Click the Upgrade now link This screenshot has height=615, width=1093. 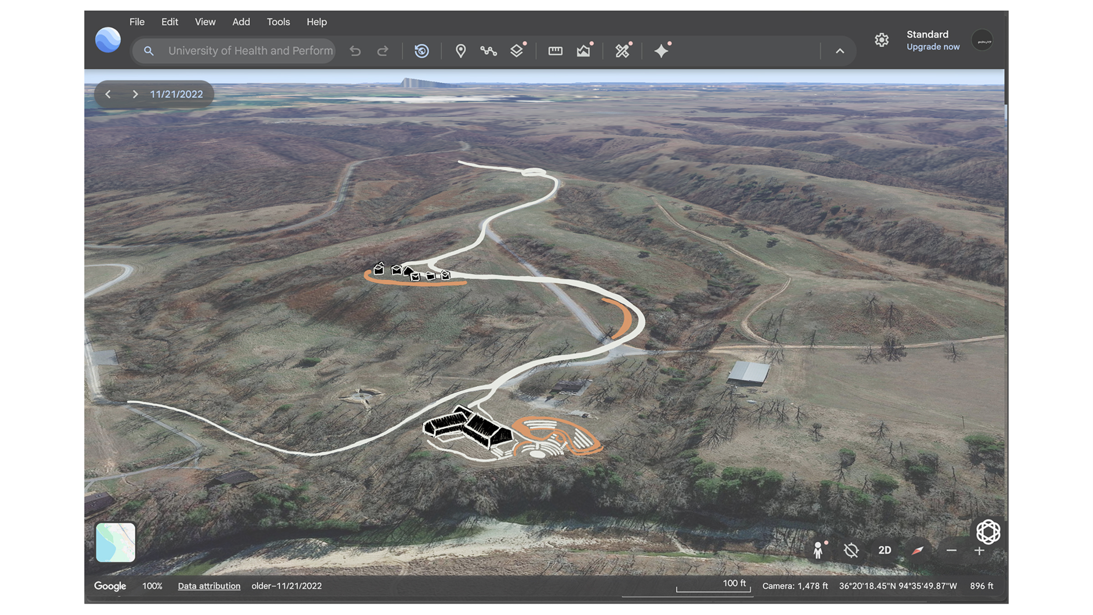coord(933,47)
